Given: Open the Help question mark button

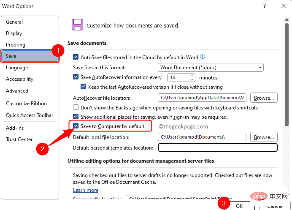Looking at the screenshot, I should 265,6.
